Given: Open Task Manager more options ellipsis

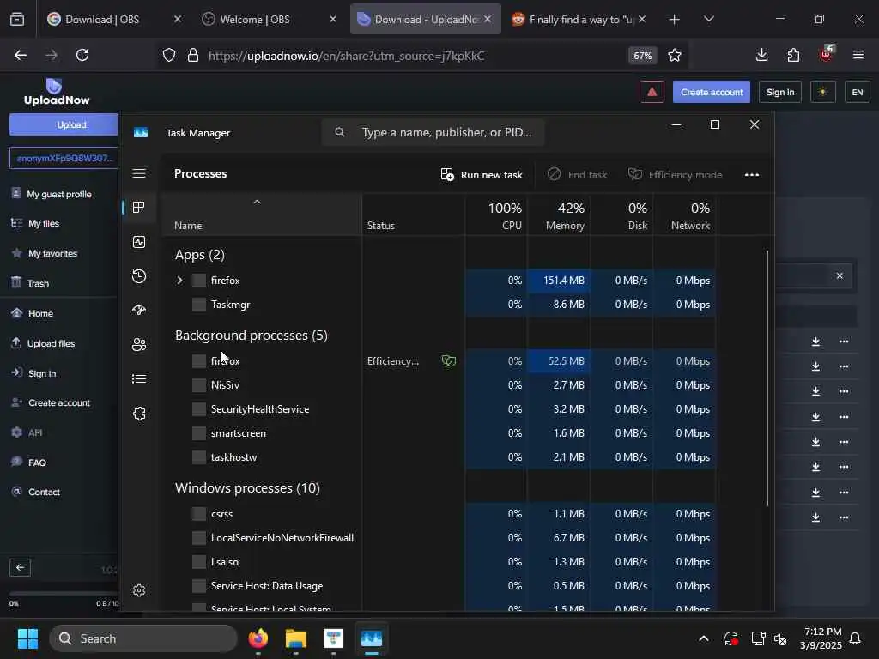Looking at the screenshot, I should pyautogui.click(x=752, y=175).
